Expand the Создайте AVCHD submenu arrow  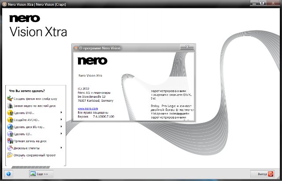61,119
